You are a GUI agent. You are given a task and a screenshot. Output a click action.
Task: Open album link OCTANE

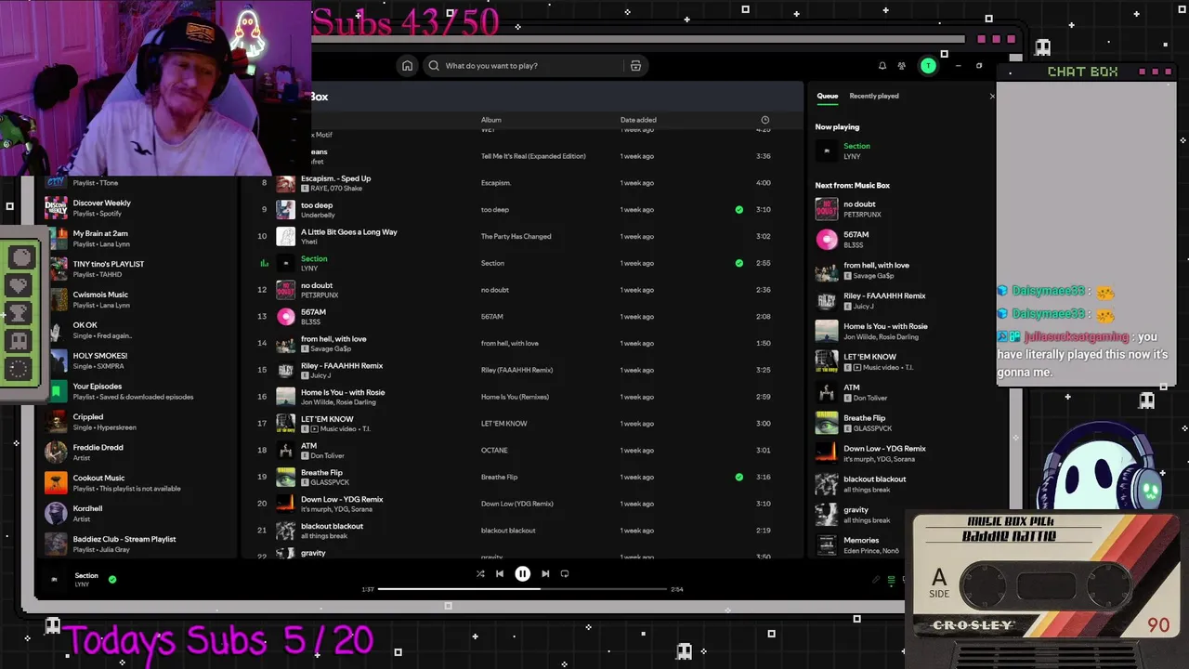pyautogui.click(x=494, y=451)
